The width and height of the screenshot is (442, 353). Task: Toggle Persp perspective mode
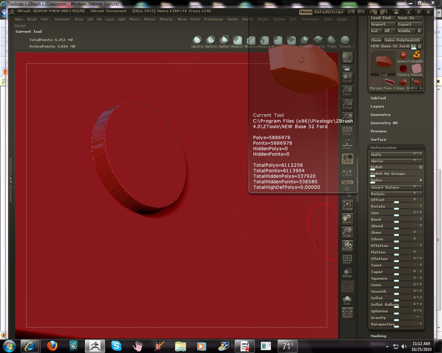[347, 131]
